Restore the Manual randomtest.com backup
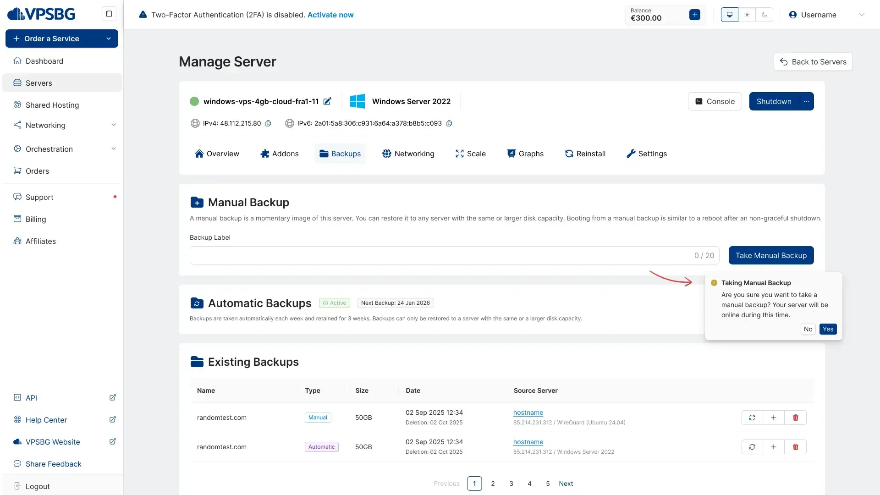 [752, 418]
